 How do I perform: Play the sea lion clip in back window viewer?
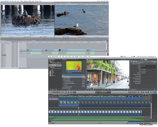click(x=27, y=37)
